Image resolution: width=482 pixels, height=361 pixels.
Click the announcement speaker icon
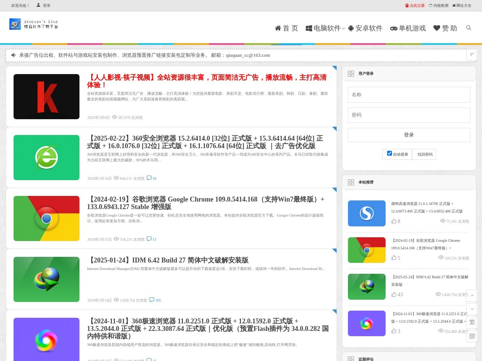click(x=14, y=55)
